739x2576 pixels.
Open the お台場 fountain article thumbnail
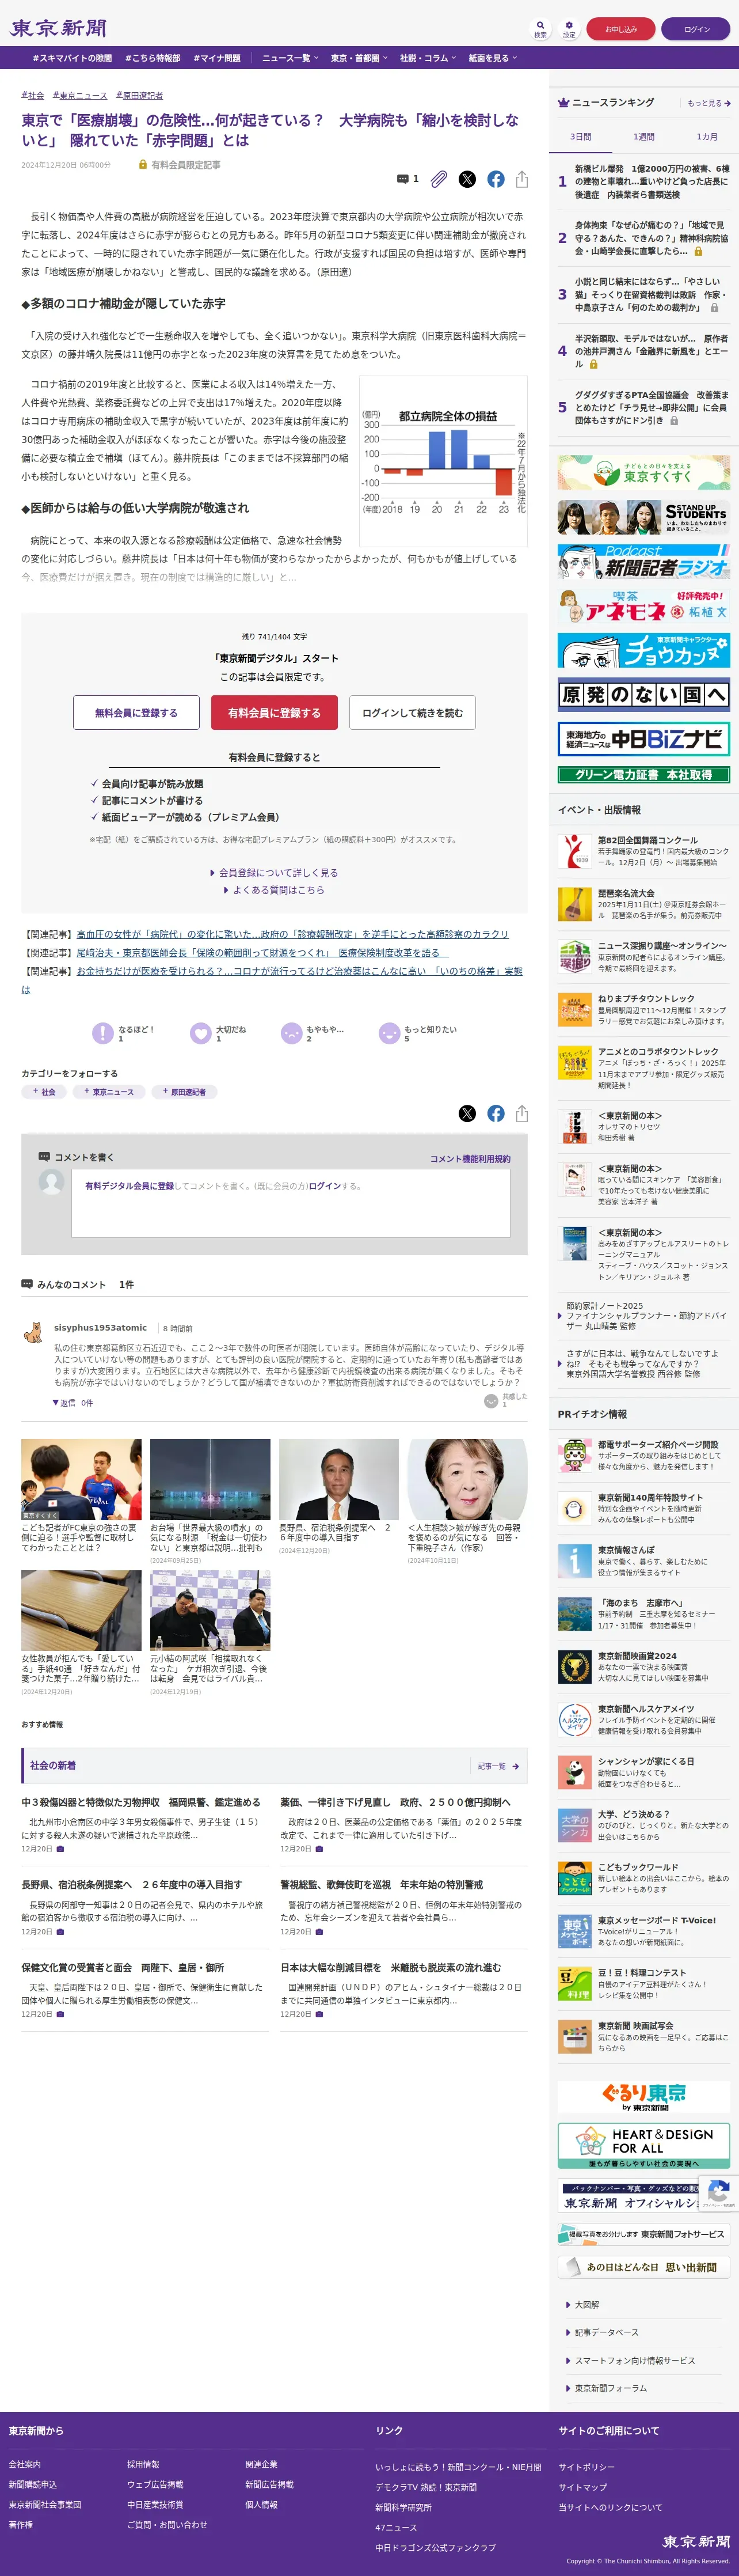pos(209,1479)
